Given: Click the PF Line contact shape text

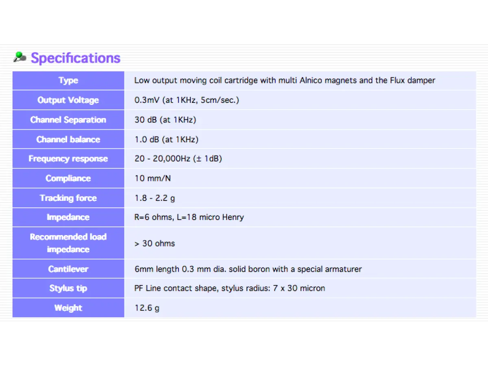Looking at the screenshot, I should point(230,288).
